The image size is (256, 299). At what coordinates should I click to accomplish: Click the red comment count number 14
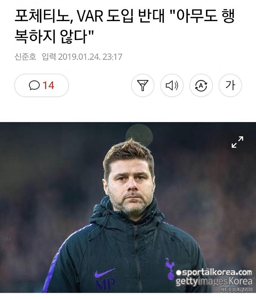[x=48, y=85]
